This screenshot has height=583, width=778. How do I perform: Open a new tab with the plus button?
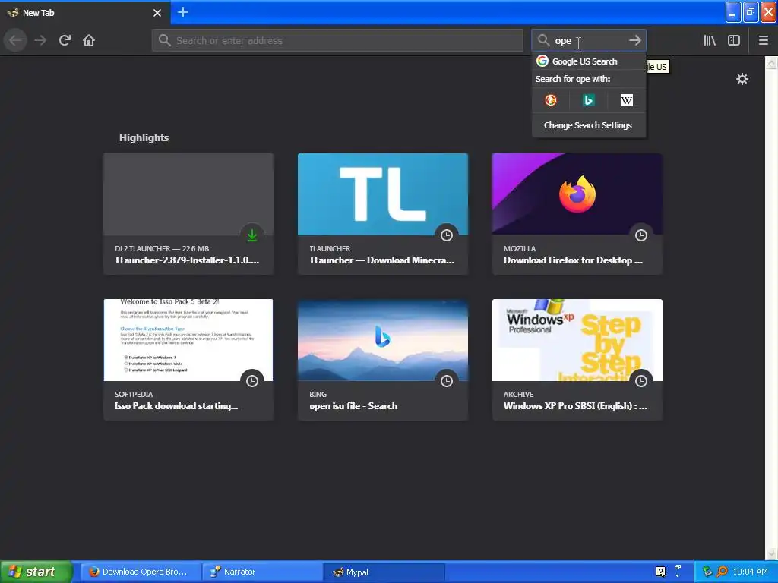coord(182,12)
